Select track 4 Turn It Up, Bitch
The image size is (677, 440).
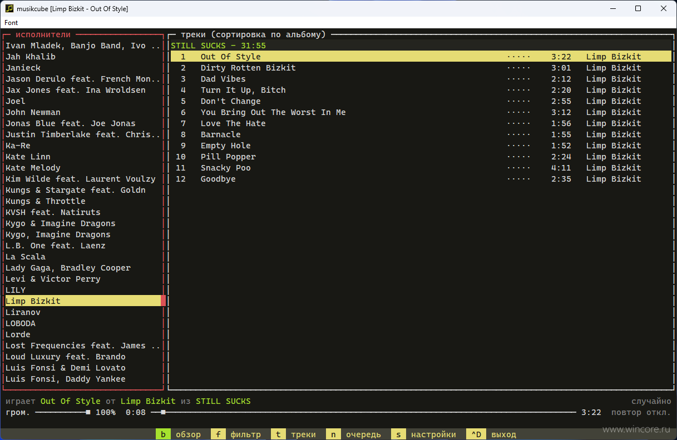pos(421,90)
